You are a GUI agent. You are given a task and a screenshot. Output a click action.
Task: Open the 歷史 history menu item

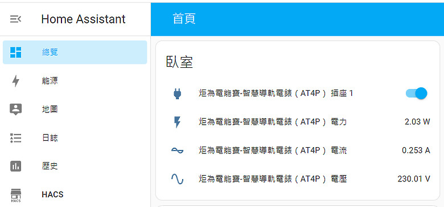pyautogui.click(x=75, y=166)
